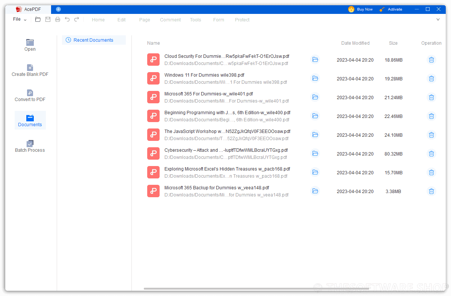Screen dimensions: 451x296
Task: Open containing folder for Microsoft 365 For Dummies
Action: [315, 97]
